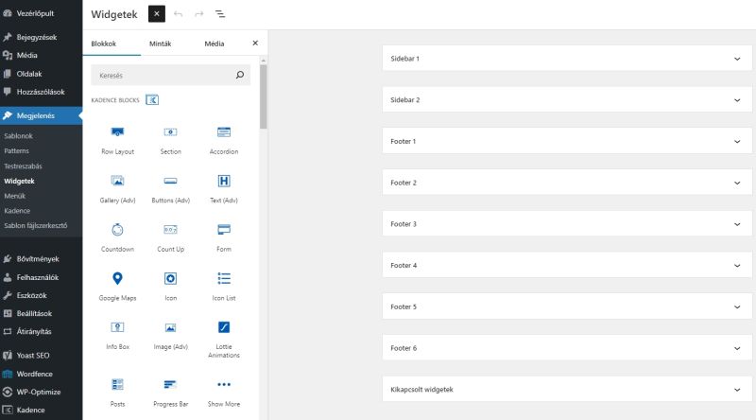
Task: Switch to the Média tab
Action: tap(215, 44)
